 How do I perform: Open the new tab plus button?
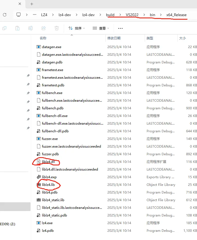point(32,4)
